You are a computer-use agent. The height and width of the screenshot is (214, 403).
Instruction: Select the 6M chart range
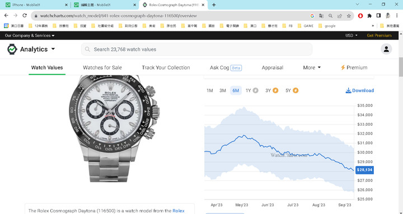[x=236, y=91]
